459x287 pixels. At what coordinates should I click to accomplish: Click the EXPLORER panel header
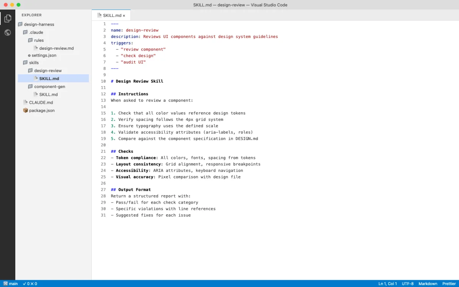pos(32,15)
